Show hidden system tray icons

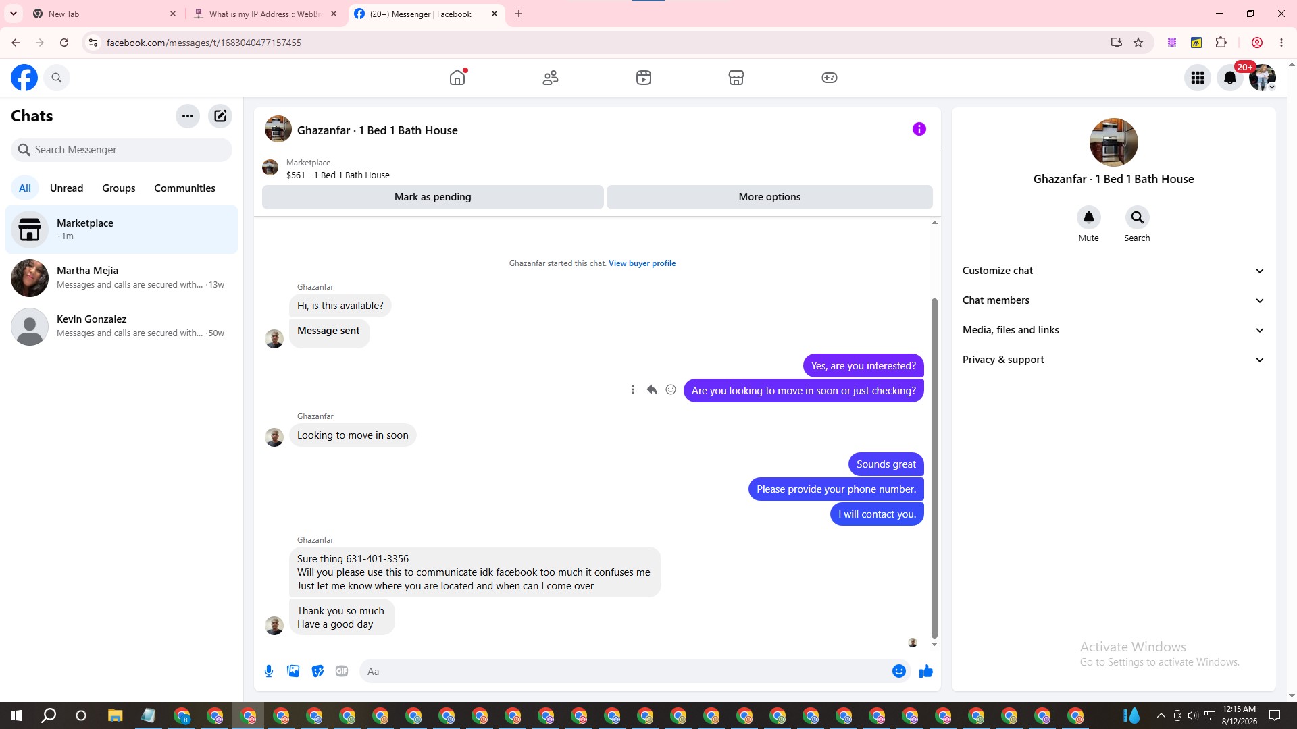1161,715
